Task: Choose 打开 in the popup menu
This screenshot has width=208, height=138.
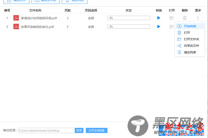Action: pyautogui.click(x=190, y=33)
